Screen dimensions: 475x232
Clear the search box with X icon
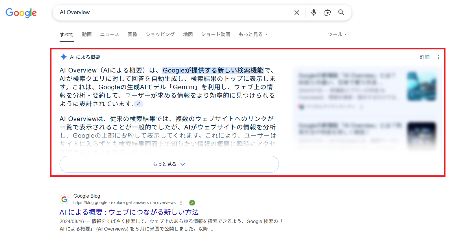click(297, 13)
